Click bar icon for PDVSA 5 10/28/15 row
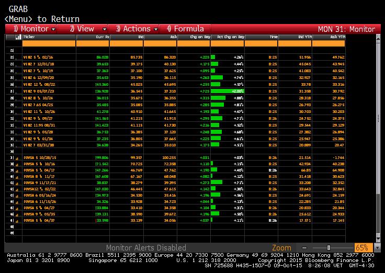 click(x=17, y=158)
